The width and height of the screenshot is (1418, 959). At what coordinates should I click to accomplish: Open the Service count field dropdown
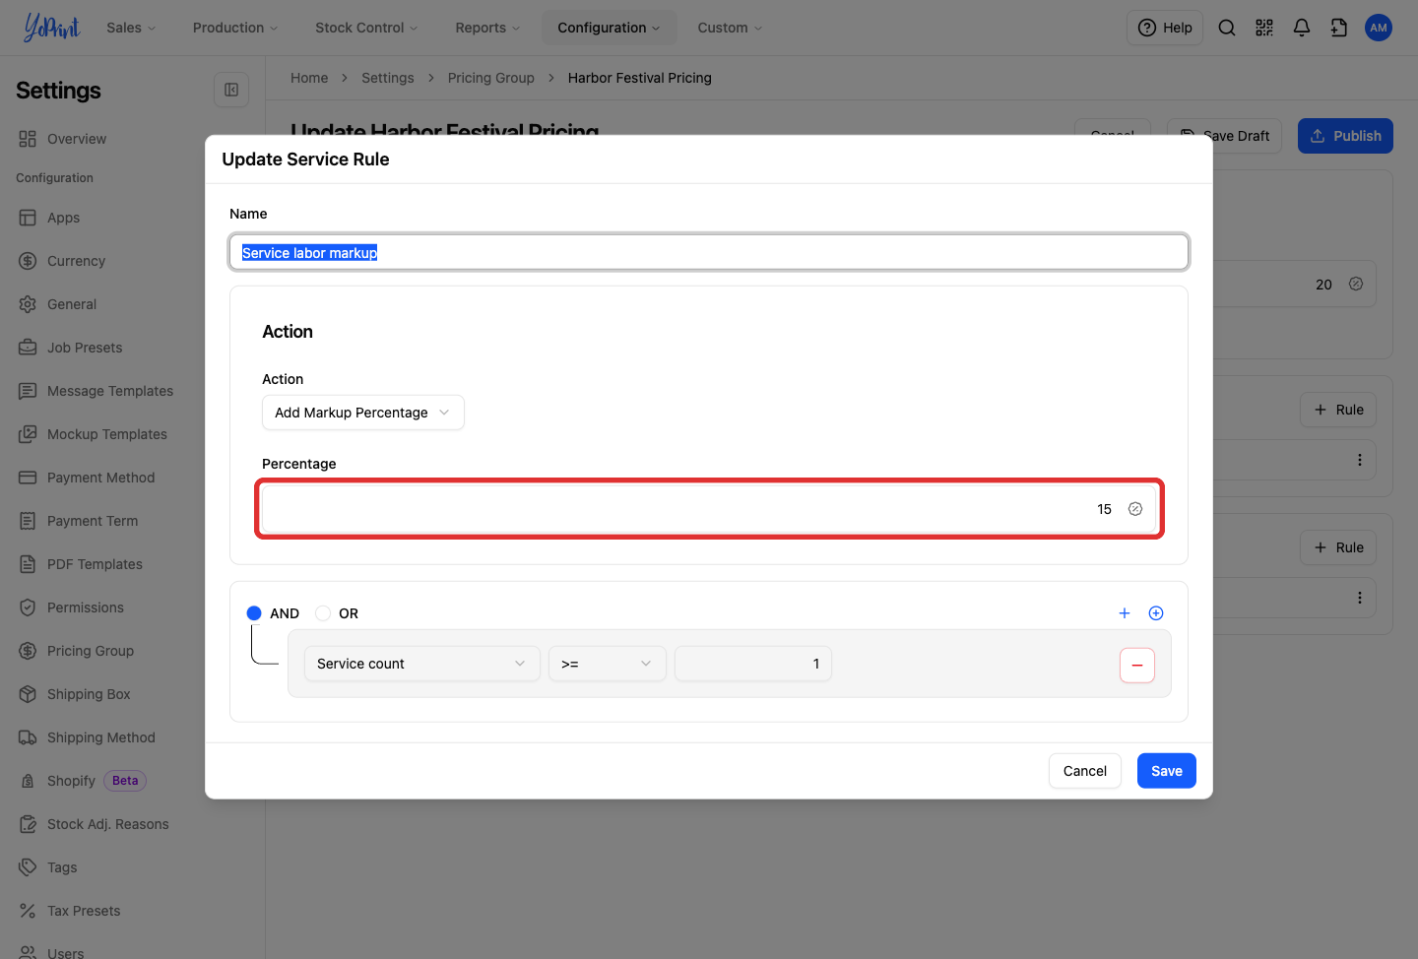click(x=421, y=664)
